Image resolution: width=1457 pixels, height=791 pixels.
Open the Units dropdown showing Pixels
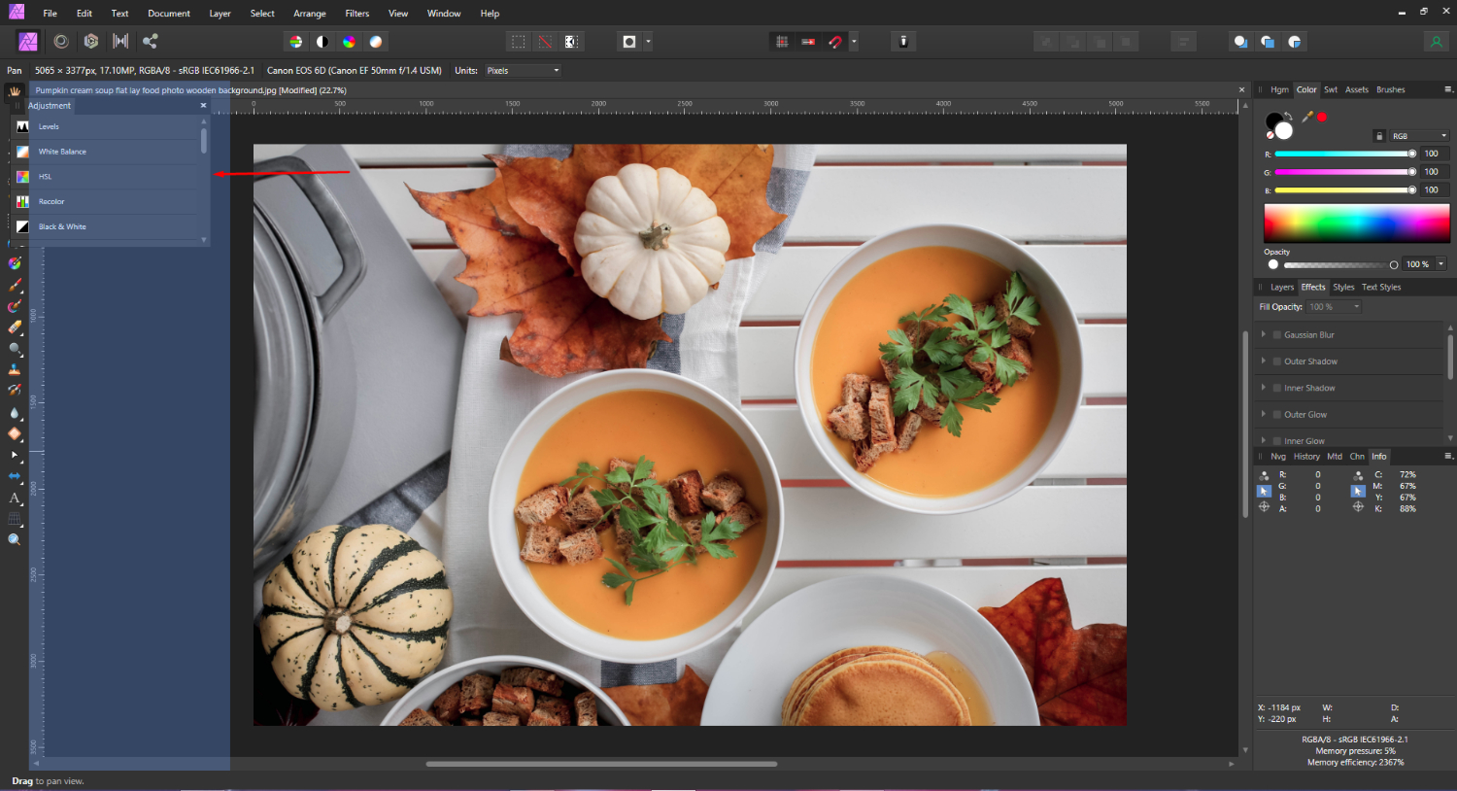point(524,70)
